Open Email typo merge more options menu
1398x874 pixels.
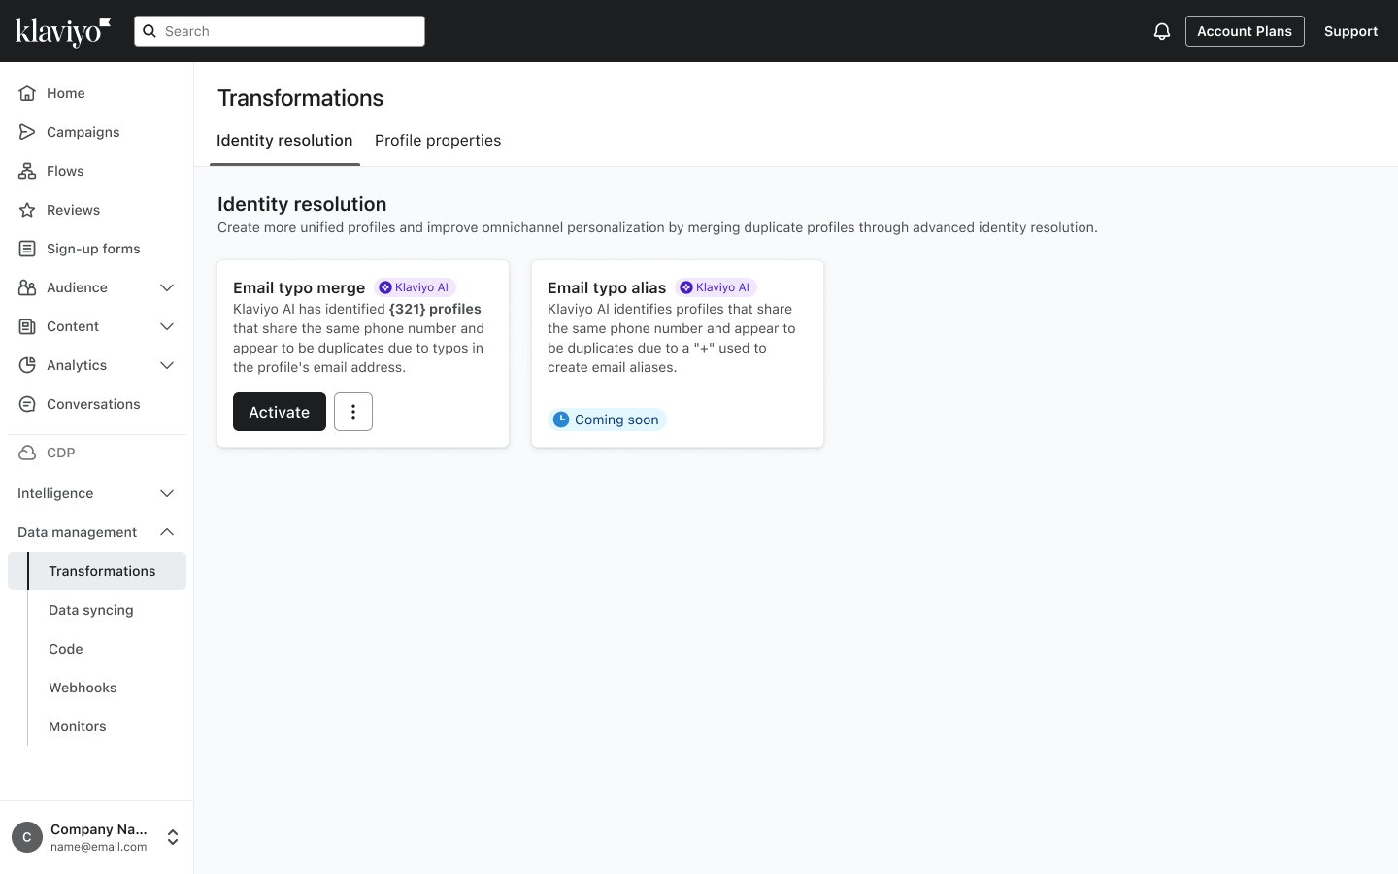point(353,412)
